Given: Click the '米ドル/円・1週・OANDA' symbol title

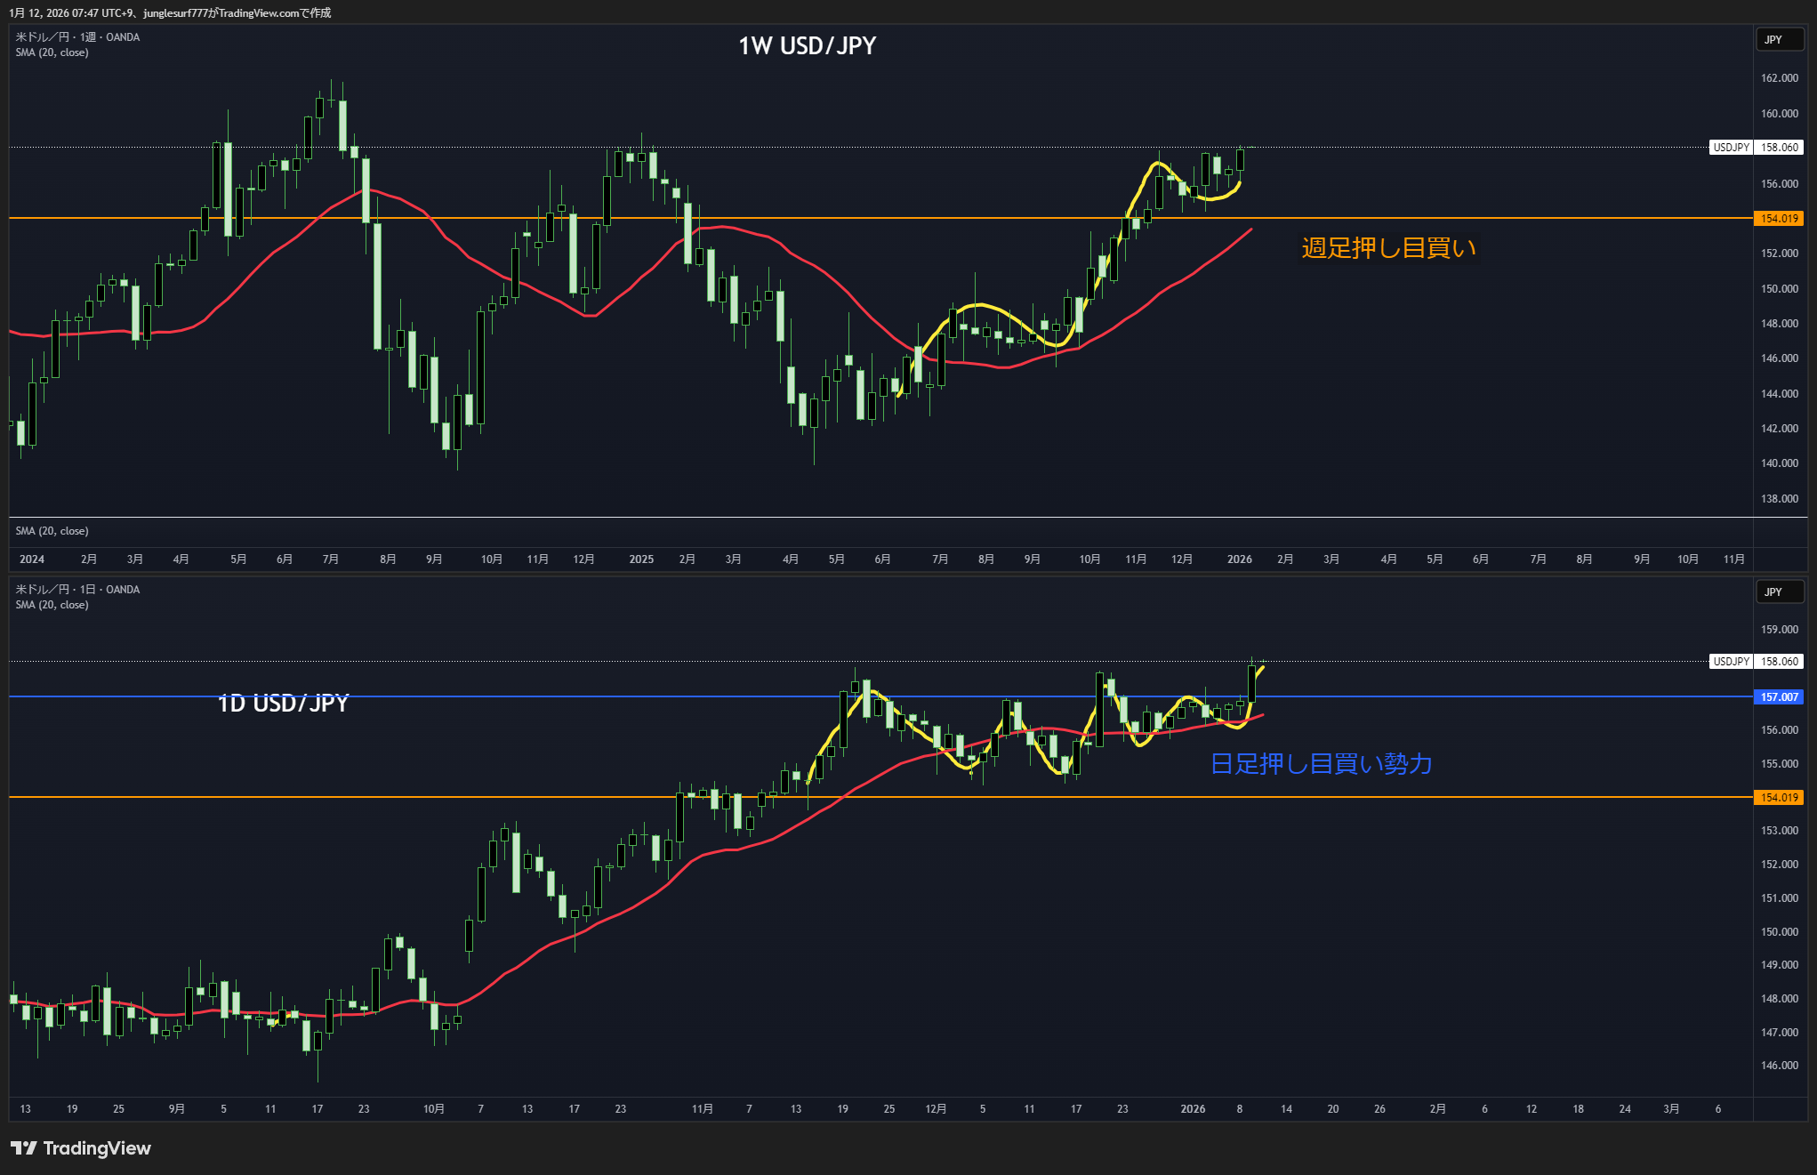Looking at the screenshot, I should 77,37.
